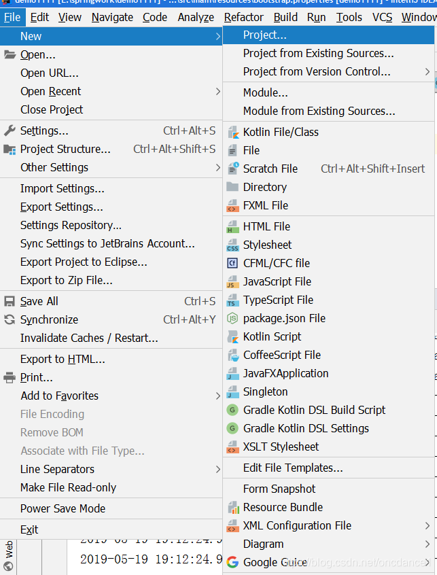Toggle Power Save Mode

coord(111,508)
